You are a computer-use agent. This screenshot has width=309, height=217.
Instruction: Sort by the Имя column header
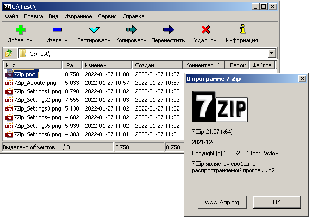coord(32,65)
